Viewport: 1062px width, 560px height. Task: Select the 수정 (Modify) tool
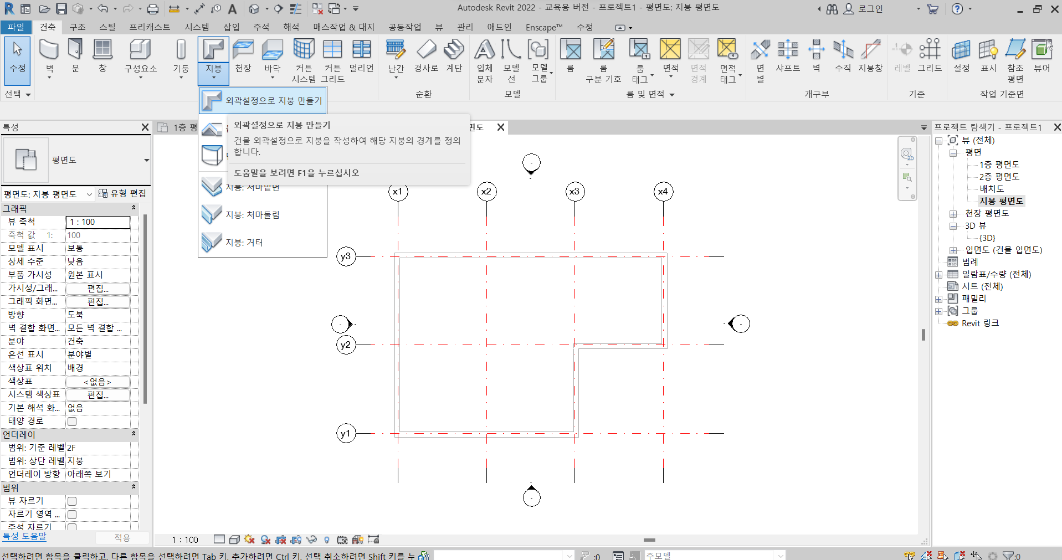[x=17, y=60]
